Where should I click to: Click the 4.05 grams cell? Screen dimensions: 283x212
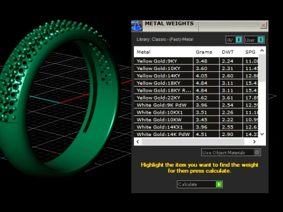click(206, 76)
